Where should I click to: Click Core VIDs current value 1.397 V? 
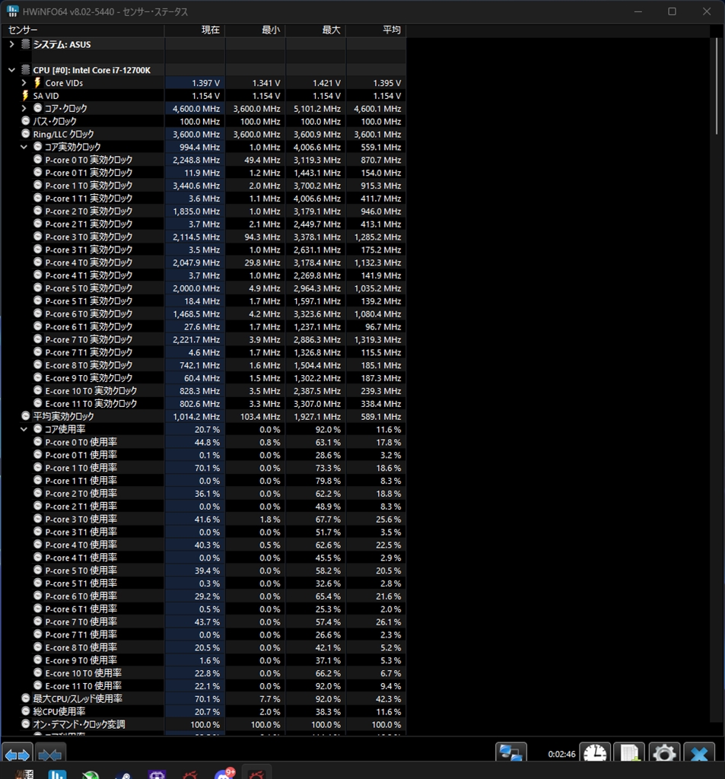(x=205, y=83)
